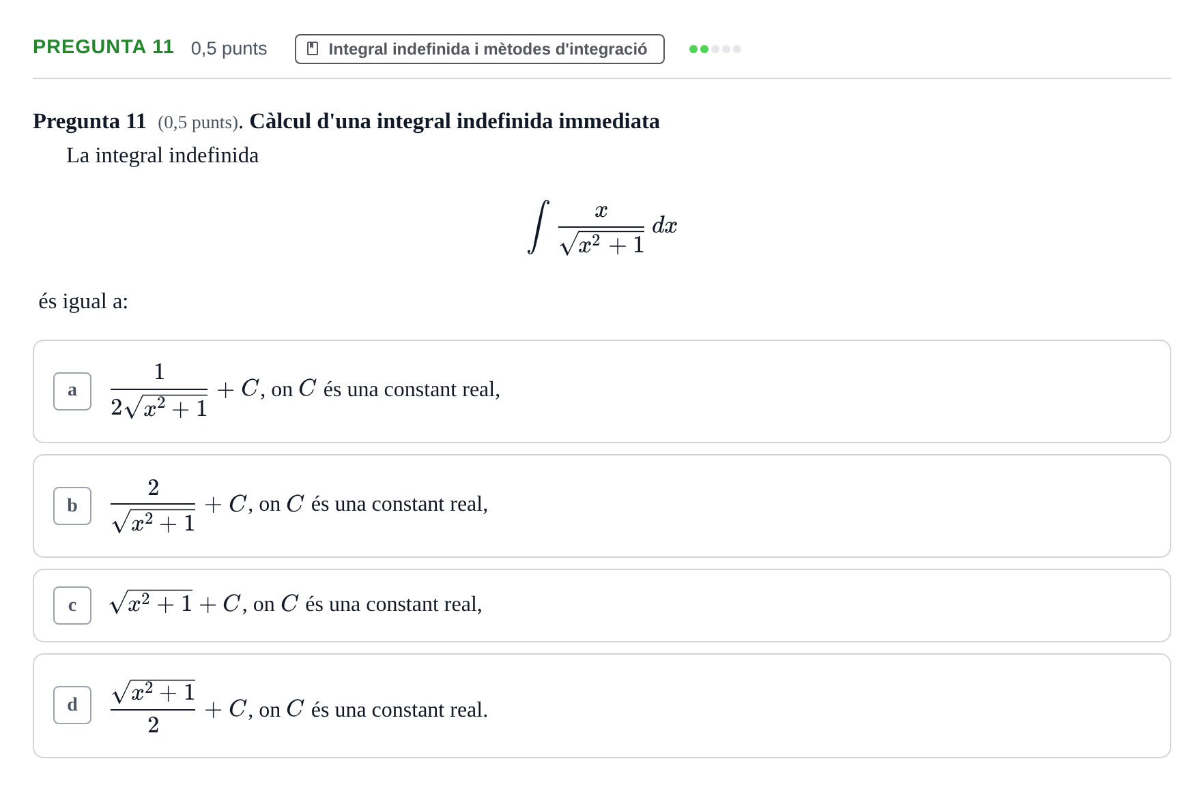Viewport: 1204px width, 791px height.
Task: Click the book icon in topic tag
Action: (313, 48)
